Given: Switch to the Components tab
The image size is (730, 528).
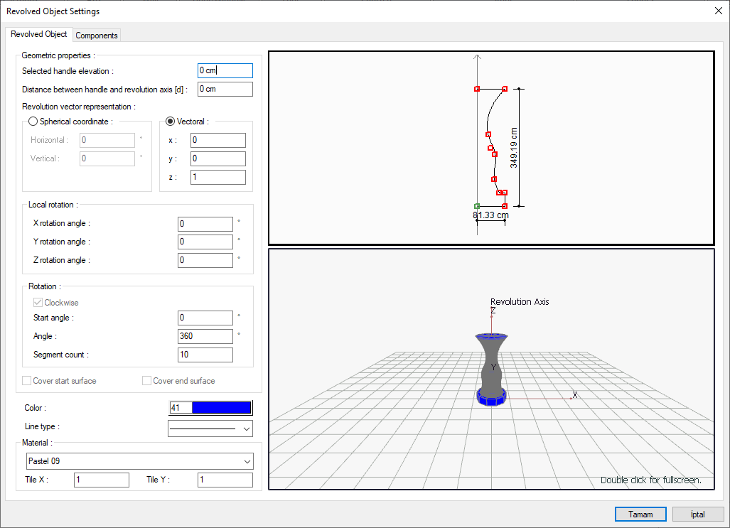Looking at the screenshot, I should (x=96, y=35).
